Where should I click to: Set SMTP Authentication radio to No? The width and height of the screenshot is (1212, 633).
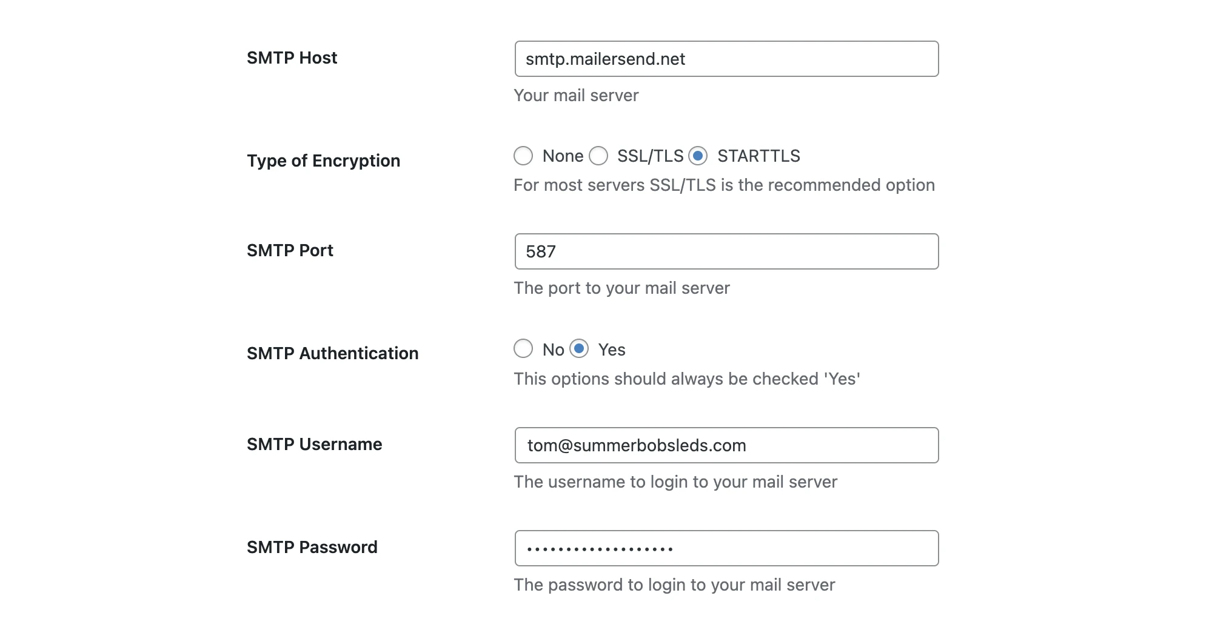[x=523, y=349]
